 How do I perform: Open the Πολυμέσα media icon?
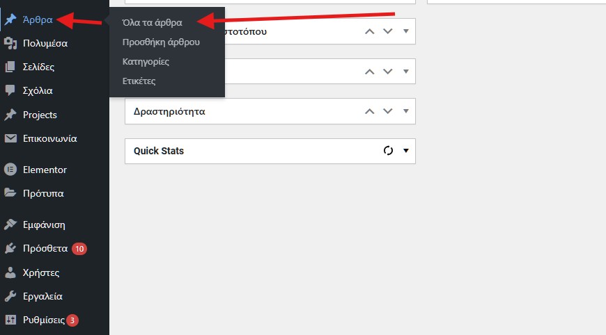point(10,43)
